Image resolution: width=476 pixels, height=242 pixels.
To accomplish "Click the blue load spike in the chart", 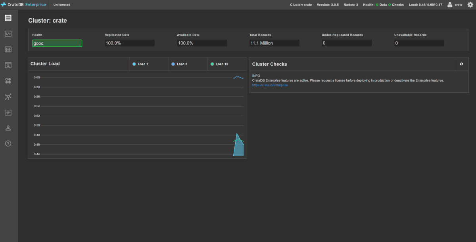I will (238, 147).
